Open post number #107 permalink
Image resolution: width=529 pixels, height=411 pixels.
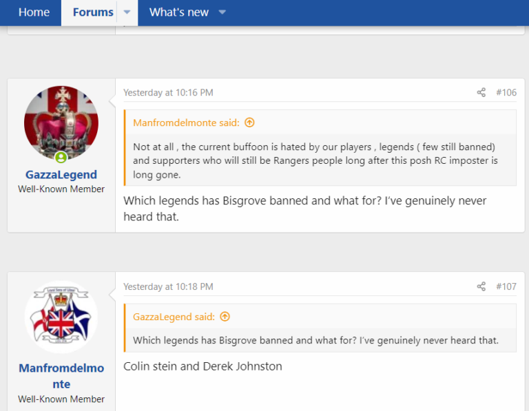pos(506,286)
